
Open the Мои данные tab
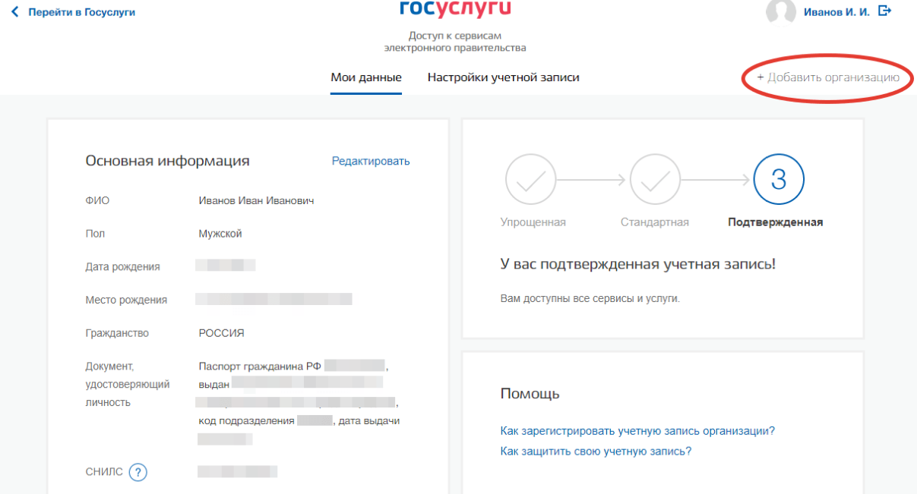366,77
